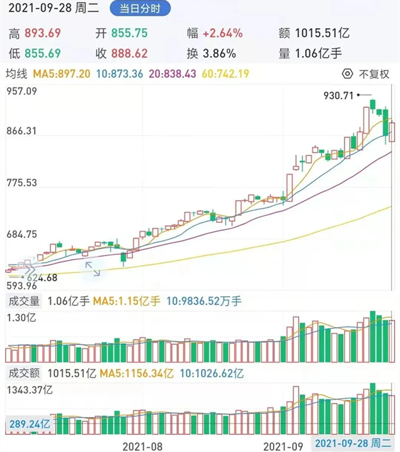The width and height of the screenshot is (400, 452).
Task: Click the 593.96 price axis label
Action: pos(22,286)
